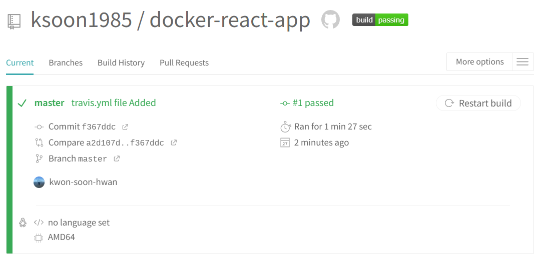Switch to the Current tab

20,63
